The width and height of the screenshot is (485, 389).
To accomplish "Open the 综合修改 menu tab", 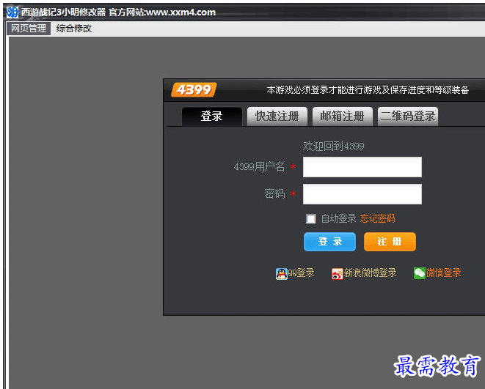I will [74, 29].
